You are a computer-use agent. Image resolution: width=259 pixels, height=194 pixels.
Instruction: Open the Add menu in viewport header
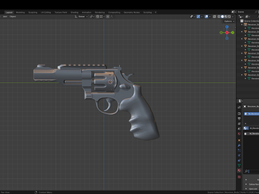[5, 17]
